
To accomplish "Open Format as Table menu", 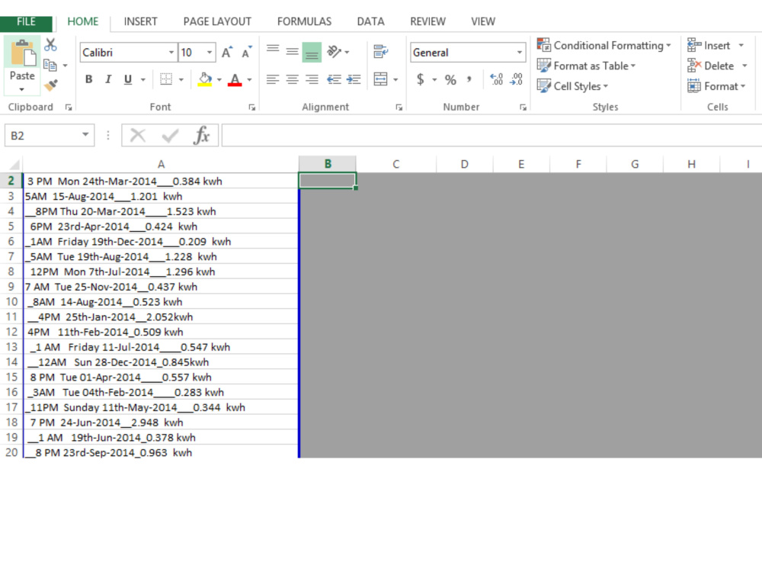I will click(x=586, y=66).
